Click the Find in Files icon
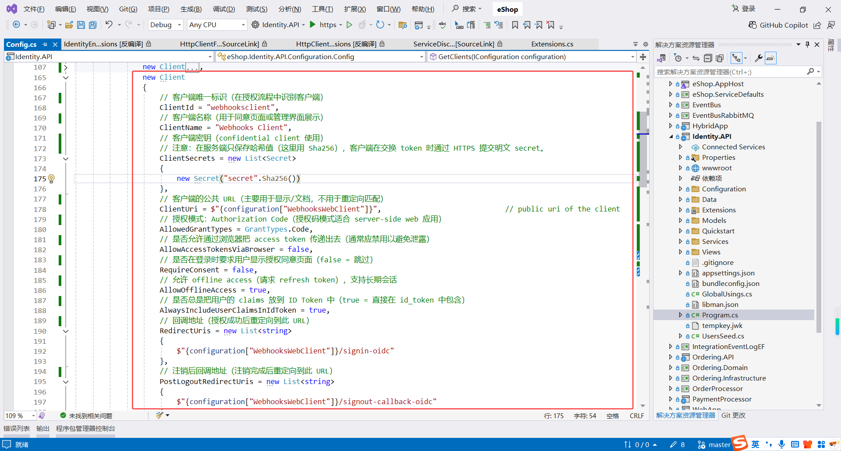 (403, 25)
